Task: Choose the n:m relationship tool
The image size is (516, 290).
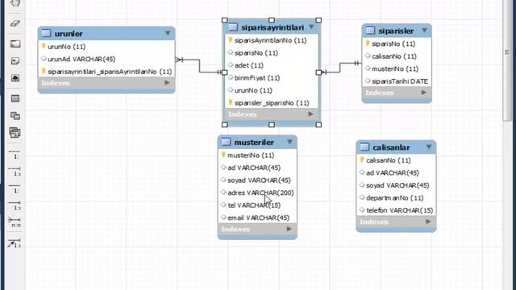Action: pyautogui.click(x=15, y=222)
